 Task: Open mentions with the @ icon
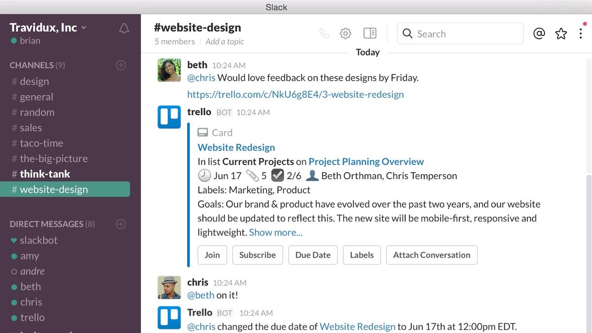pos(539,34)
